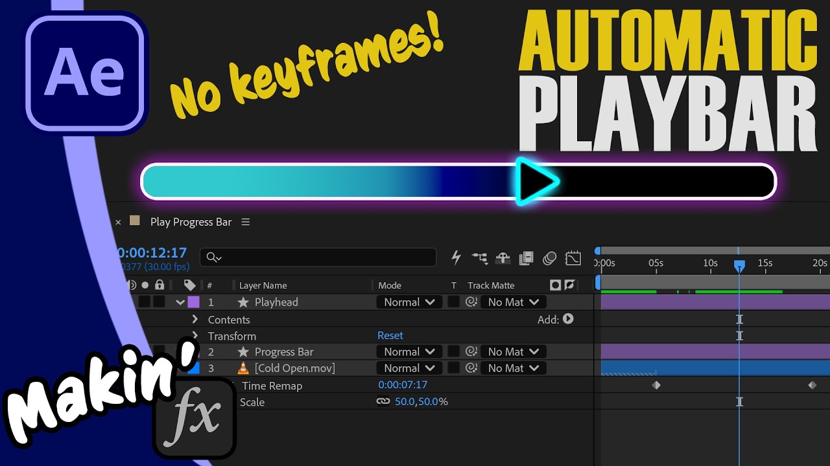Toggle lock switch on Playhead layer

(x=159, y=302)
